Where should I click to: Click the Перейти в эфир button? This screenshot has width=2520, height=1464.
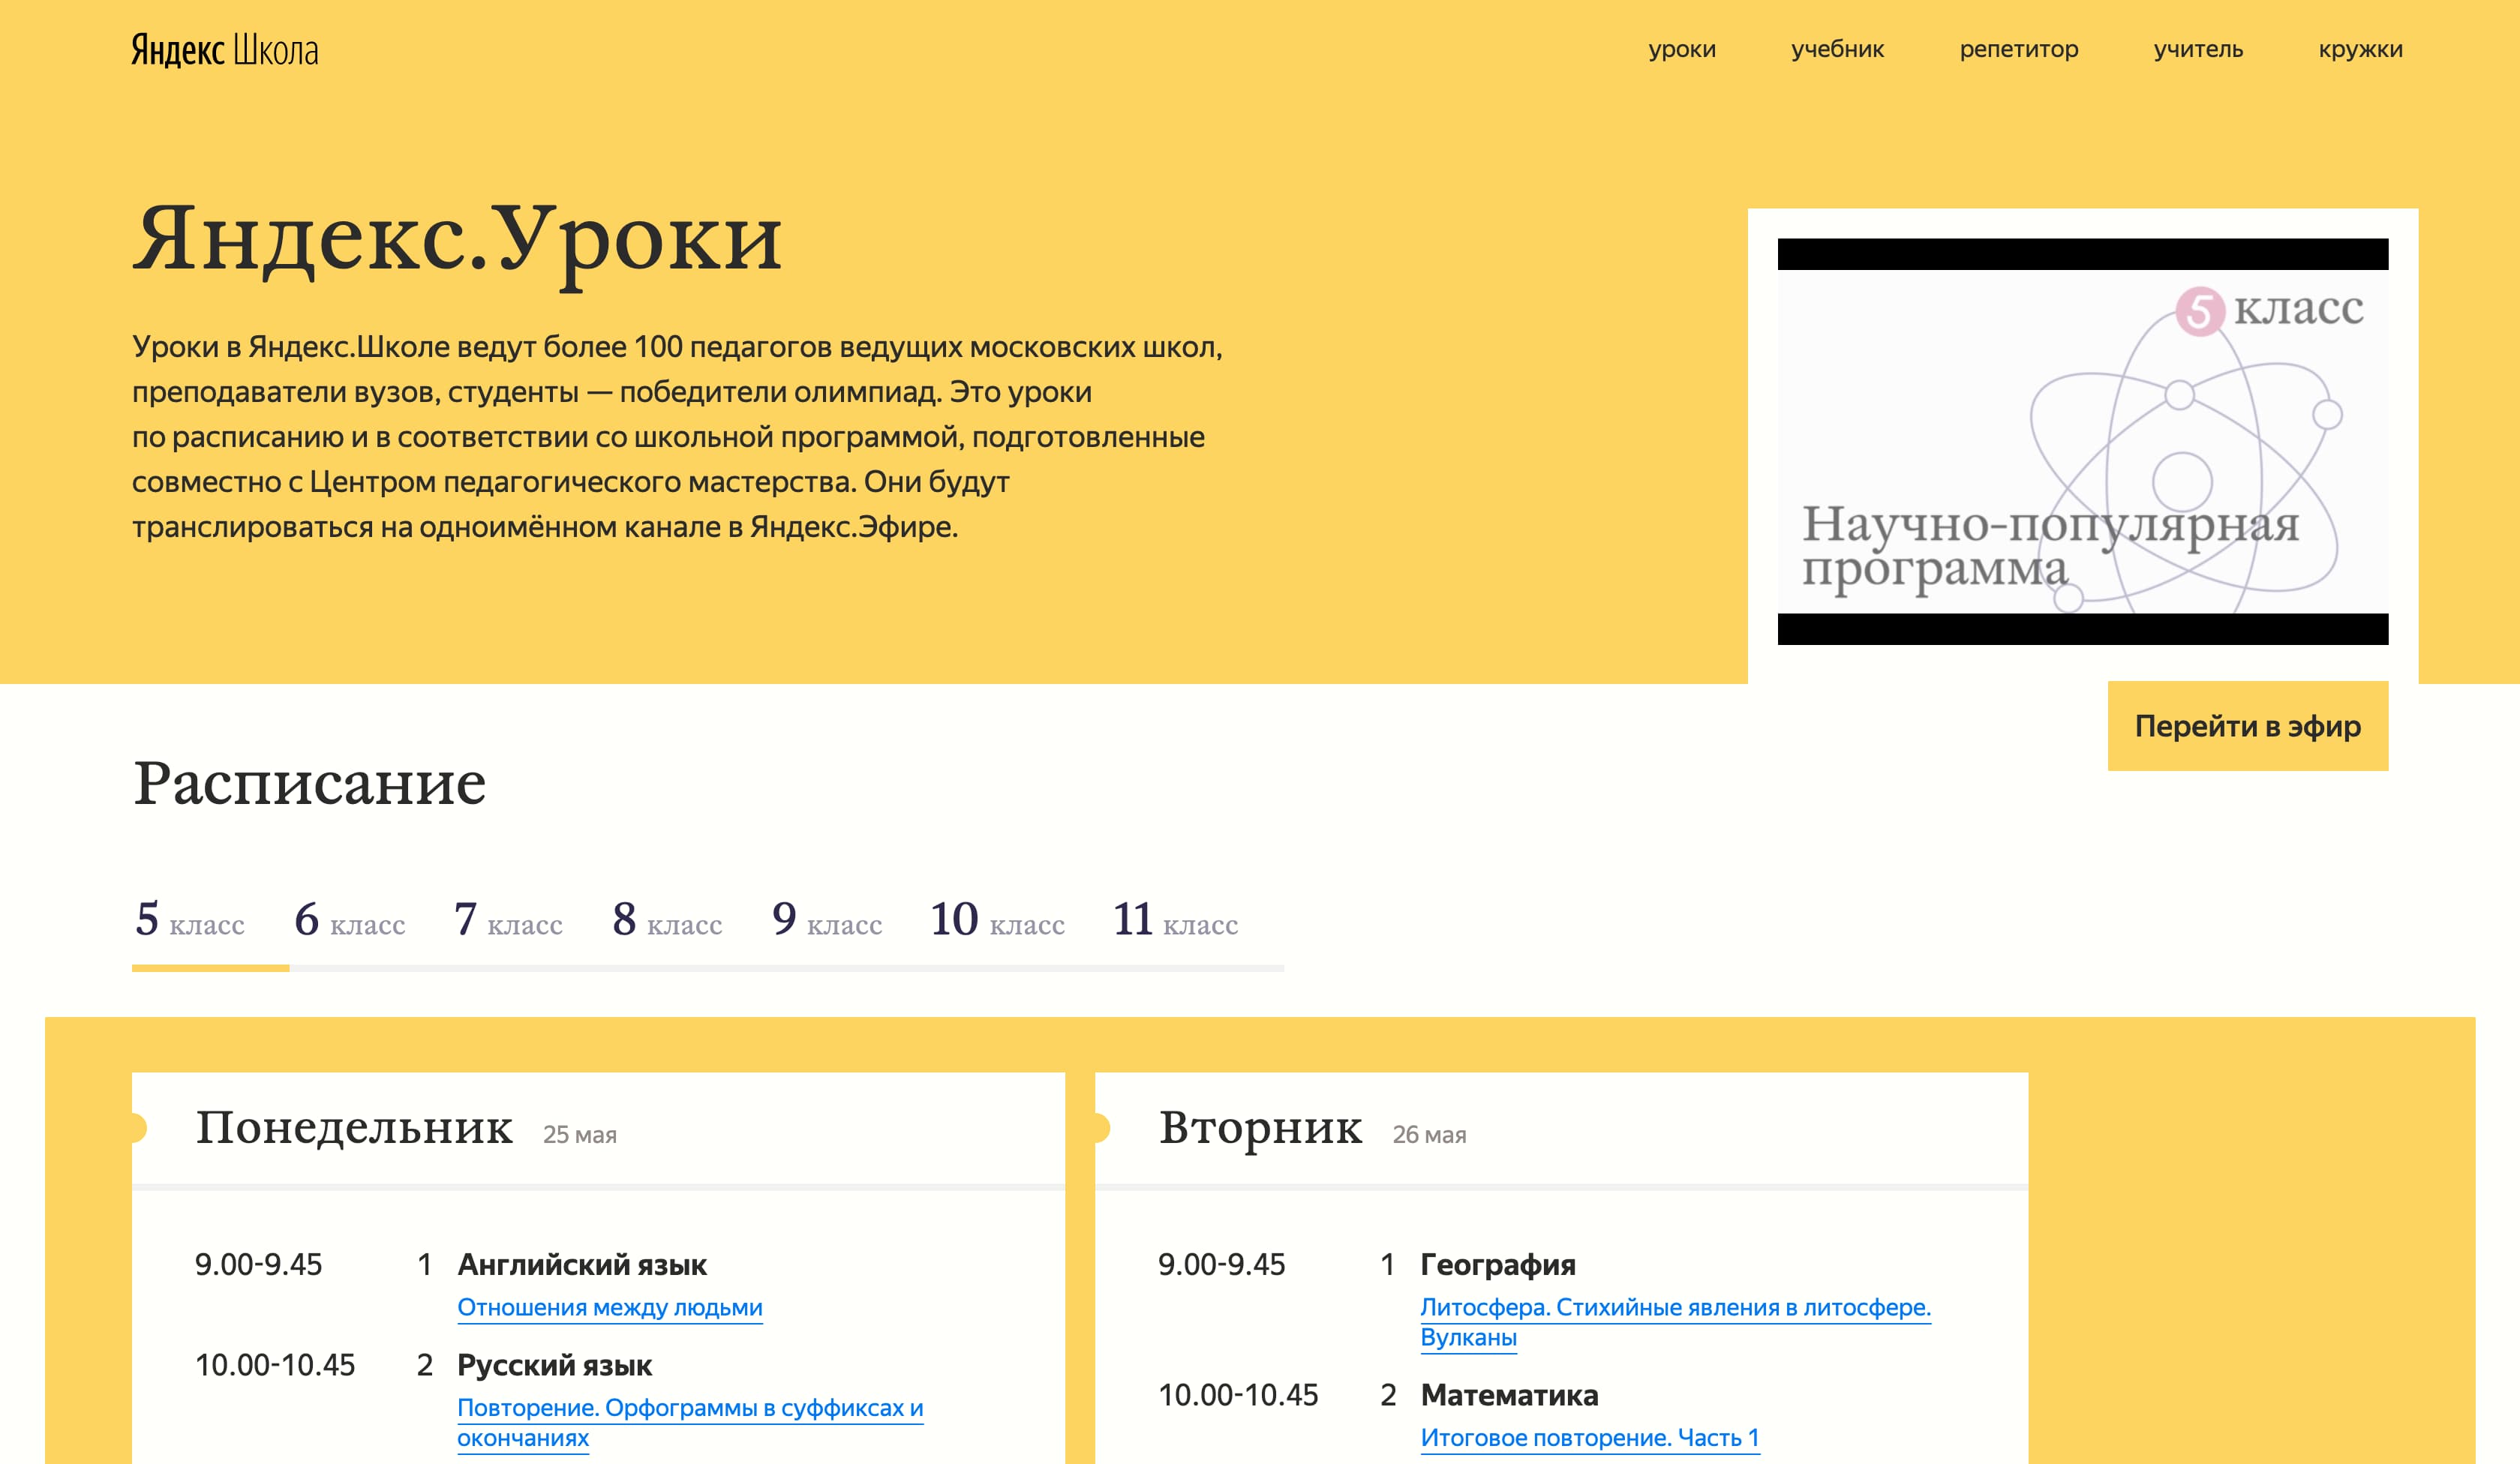[2247, 726]
